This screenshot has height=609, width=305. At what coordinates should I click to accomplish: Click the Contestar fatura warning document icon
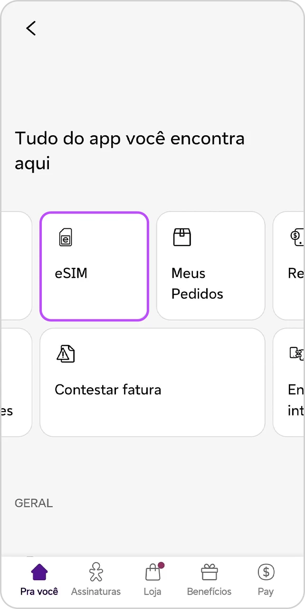[x=66, y=354]
